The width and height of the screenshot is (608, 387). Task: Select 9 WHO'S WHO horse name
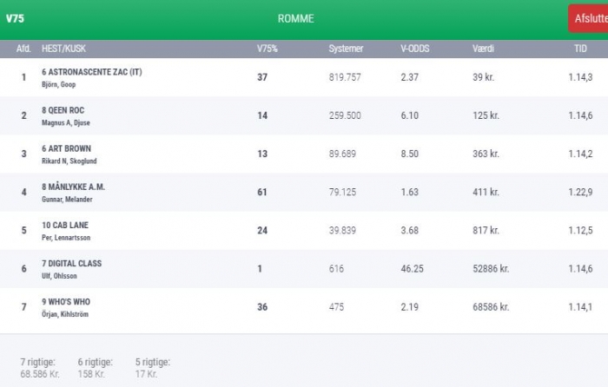pyautogui.click(x=65, y=301)
